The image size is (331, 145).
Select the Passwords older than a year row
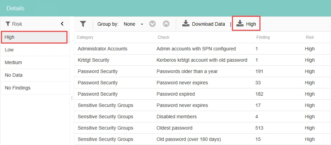pyautogui.click(x=203, y=72)
